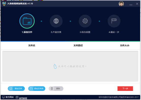
Task: Go to final step flag icon
Action: pyautogui.click(x=114, y=21)
